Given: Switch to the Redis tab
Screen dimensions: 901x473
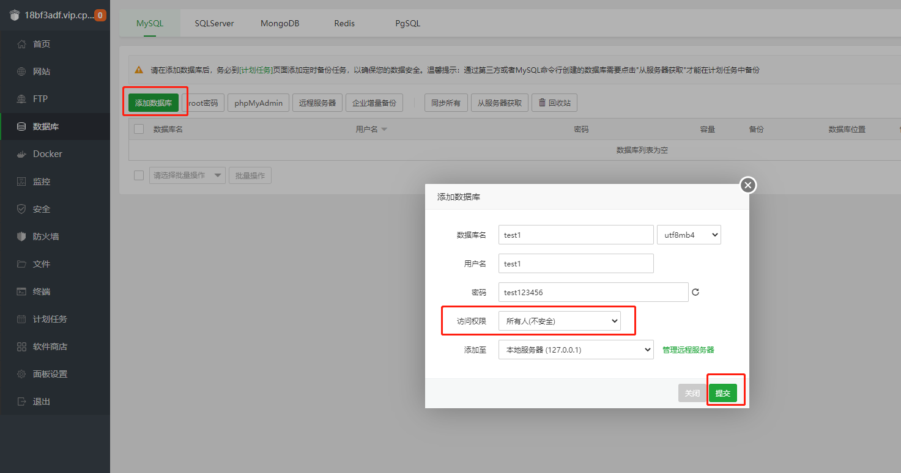Looking at the screenshot, I should point(344,23).
